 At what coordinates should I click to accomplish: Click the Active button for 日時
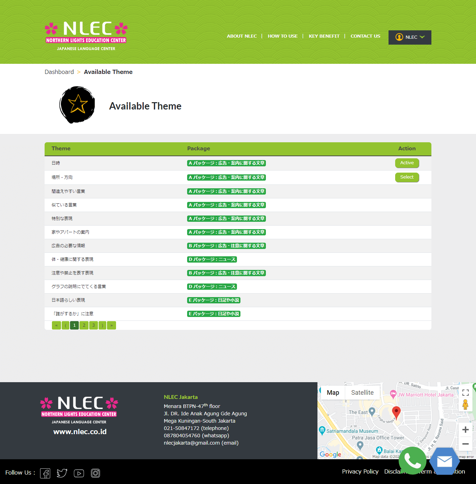click(407, 163)
